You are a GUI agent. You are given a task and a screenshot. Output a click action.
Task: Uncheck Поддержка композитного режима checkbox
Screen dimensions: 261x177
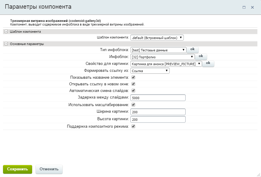click(133, 127)
